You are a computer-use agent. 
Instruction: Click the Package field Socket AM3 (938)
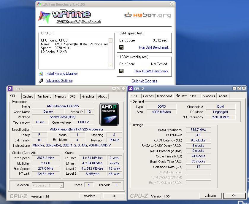coord(63,117)
